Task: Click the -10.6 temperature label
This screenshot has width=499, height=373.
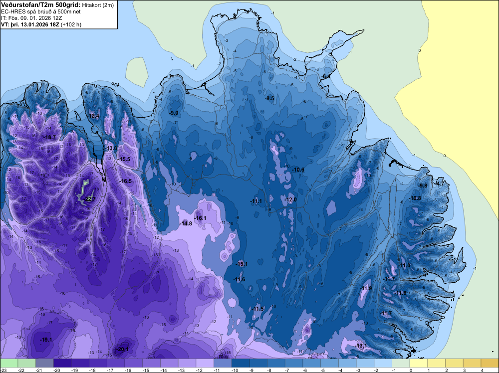Action: [x=298, y=170]
